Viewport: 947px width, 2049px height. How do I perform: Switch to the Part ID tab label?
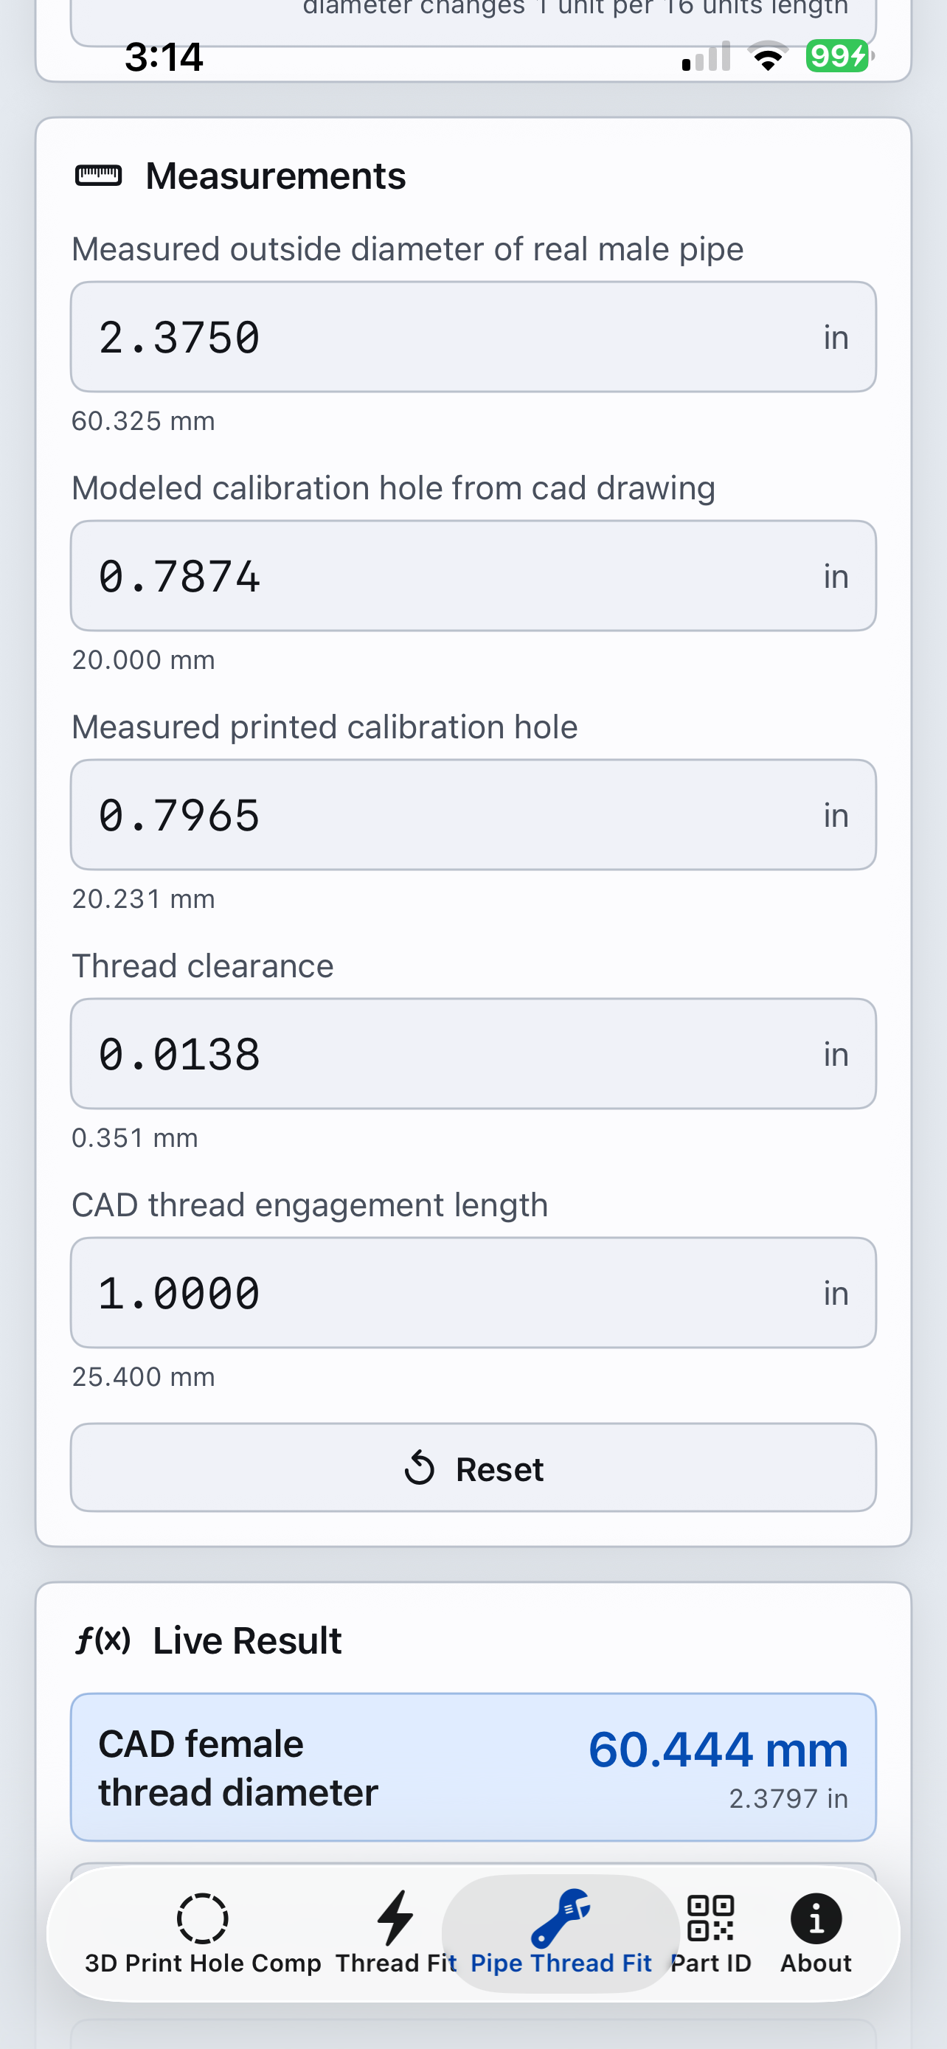tap(711, 1963)
